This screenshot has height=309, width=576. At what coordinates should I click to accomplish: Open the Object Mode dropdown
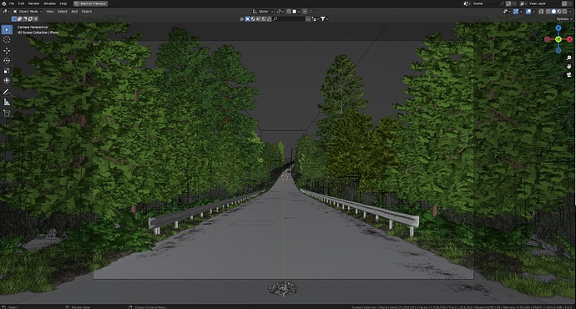coord(28,12)
